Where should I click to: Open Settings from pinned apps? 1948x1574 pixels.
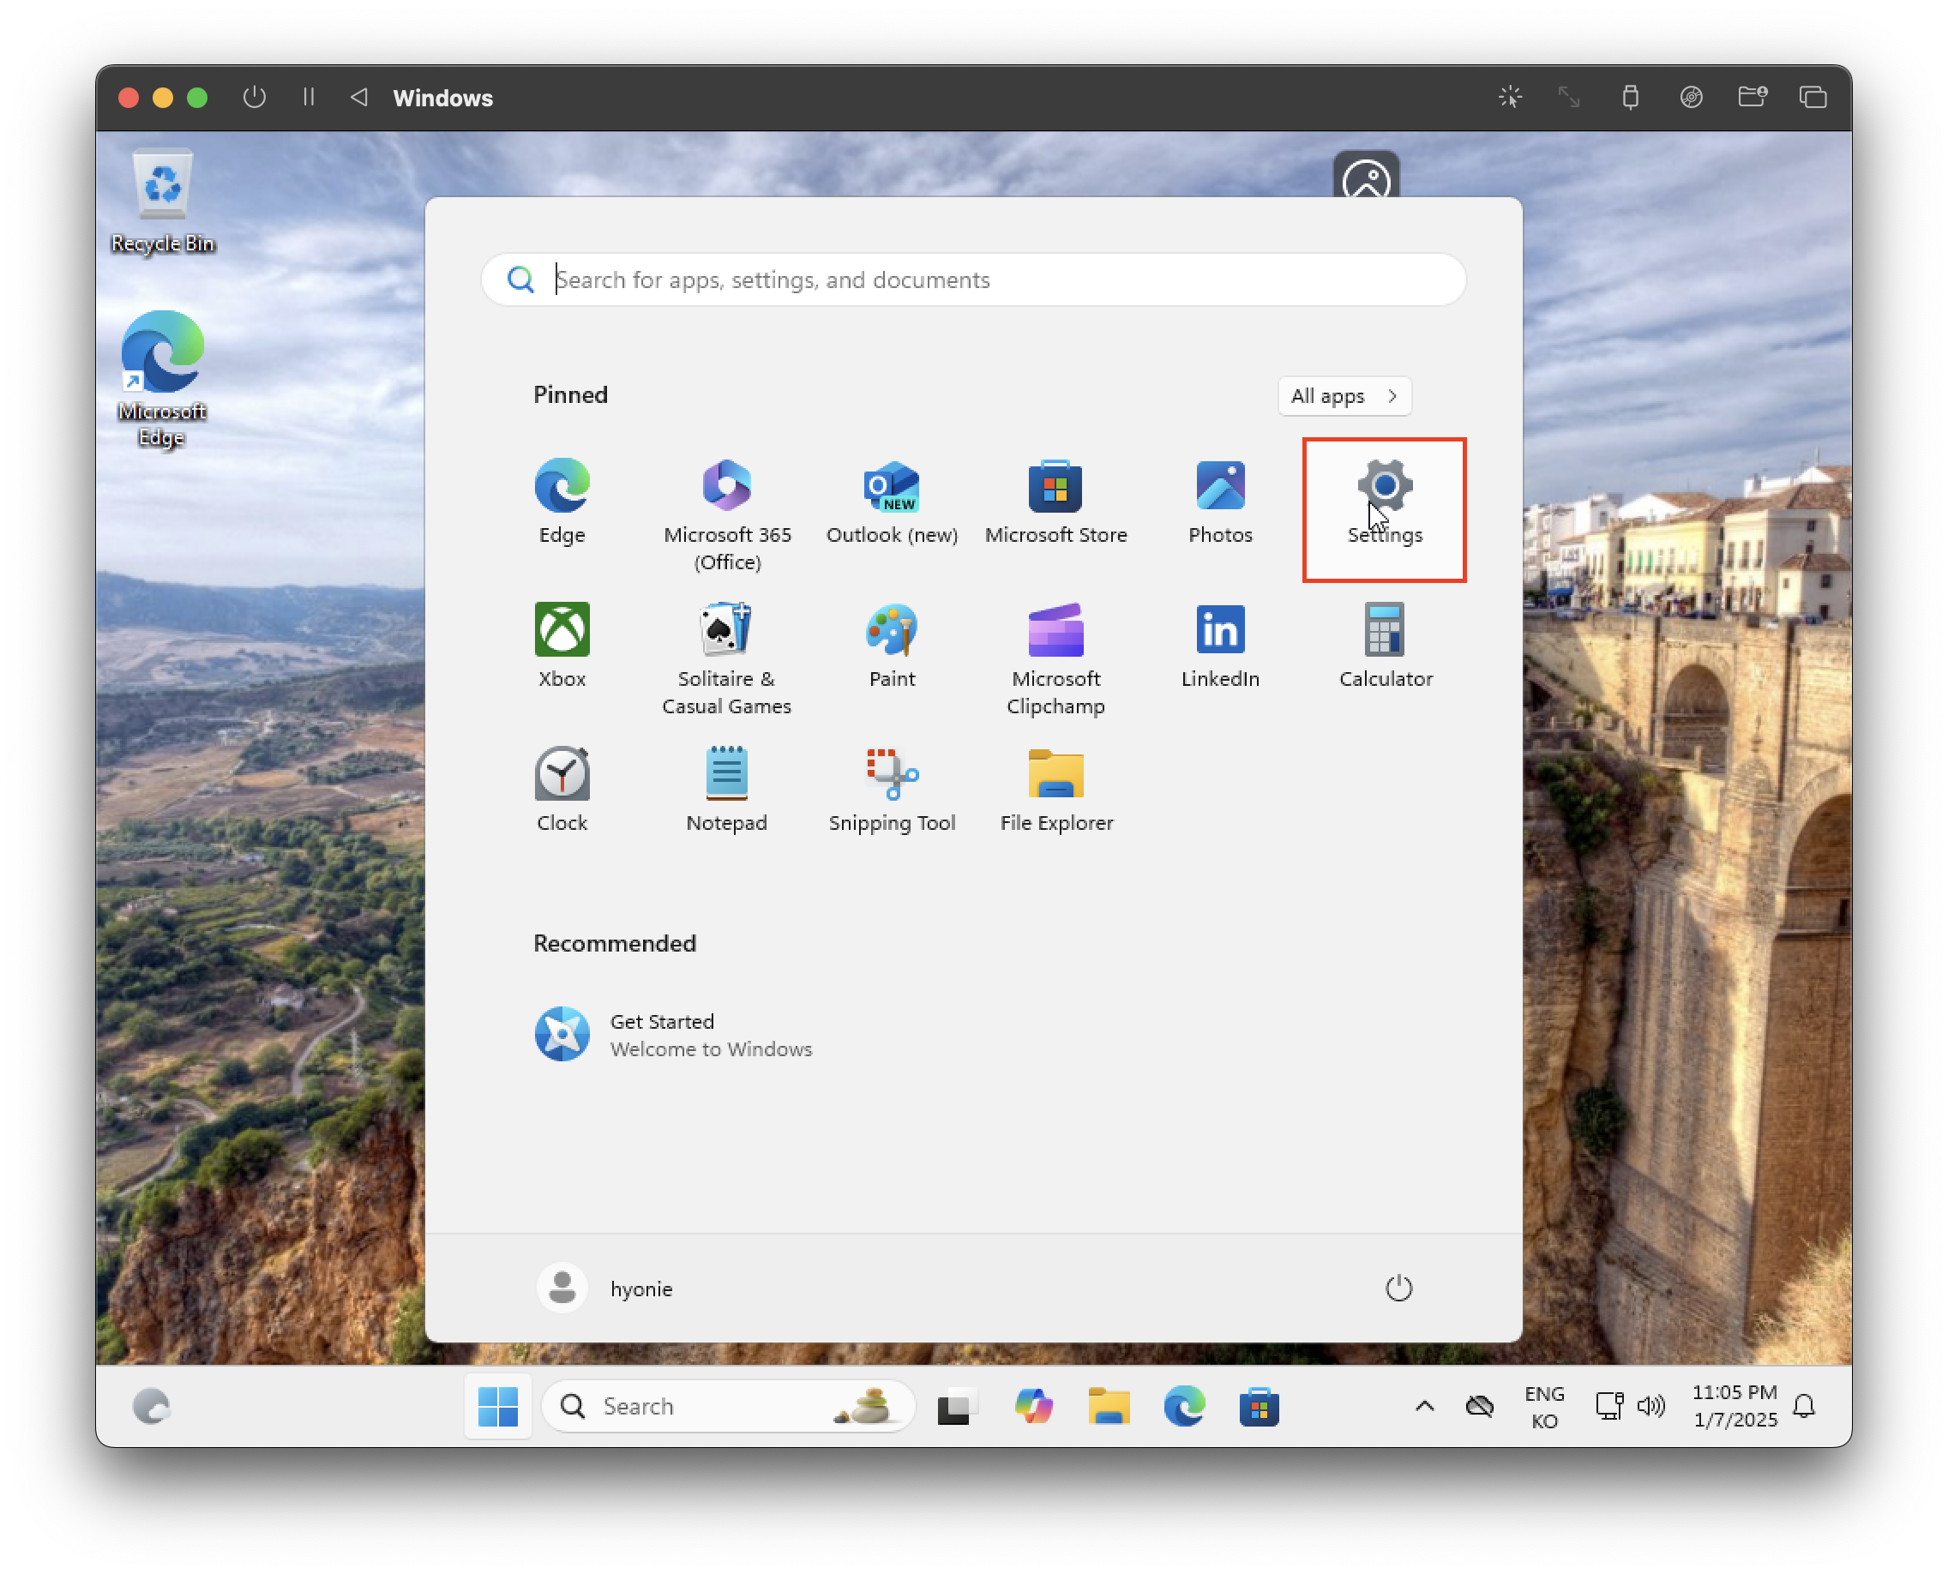1384,503
